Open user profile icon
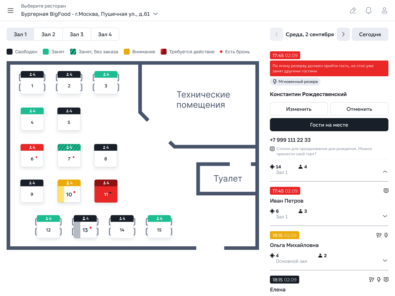Screen dimensions: 395x296 pyautogui.click(x=384, y=11)
